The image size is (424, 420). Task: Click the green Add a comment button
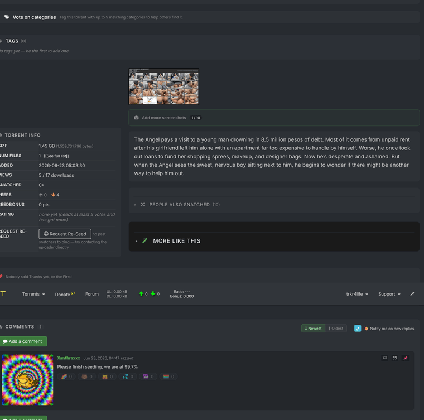pos(23,341)
